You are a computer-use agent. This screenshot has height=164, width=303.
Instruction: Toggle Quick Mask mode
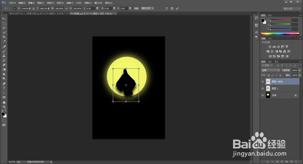(4, 120)
